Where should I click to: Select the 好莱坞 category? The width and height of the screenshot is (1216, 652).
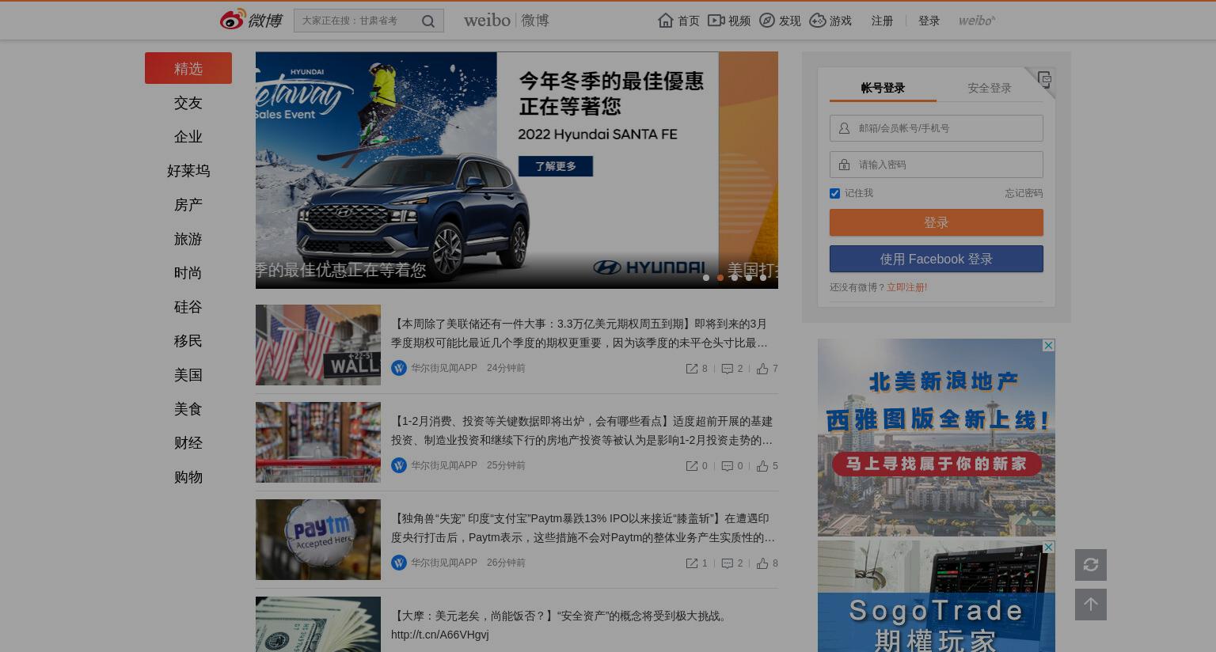[x=188, y=171]
